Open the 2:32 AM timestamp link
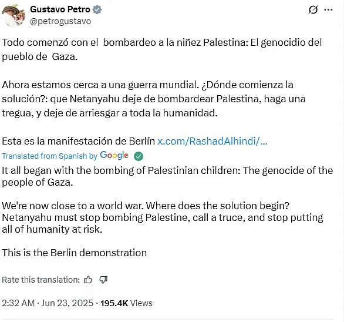 (x=18, y=303)
